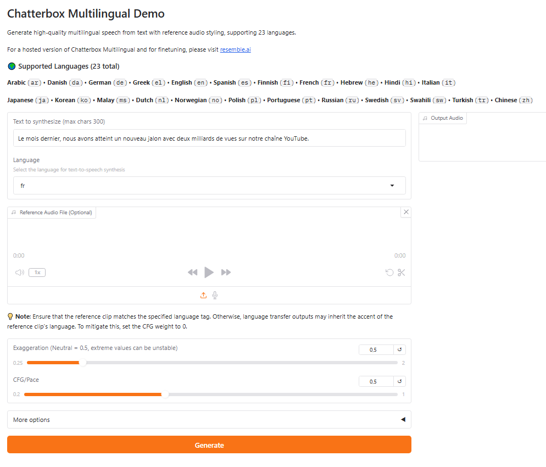The width and height of the screenshot is (546, 467).
Task: Rewind the reference audio
Action: coord(192,273)
